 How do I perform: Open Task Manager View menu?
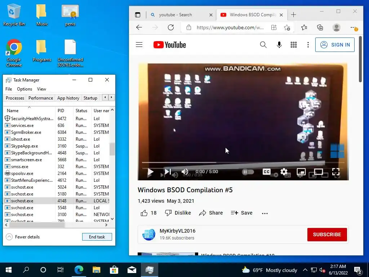[41, 89]
